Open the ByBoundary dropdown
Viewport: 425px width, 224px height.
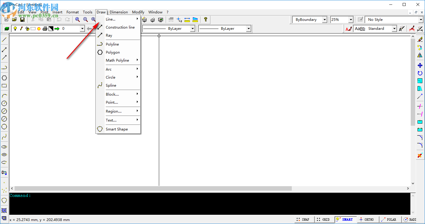click(x=325, y=20)
